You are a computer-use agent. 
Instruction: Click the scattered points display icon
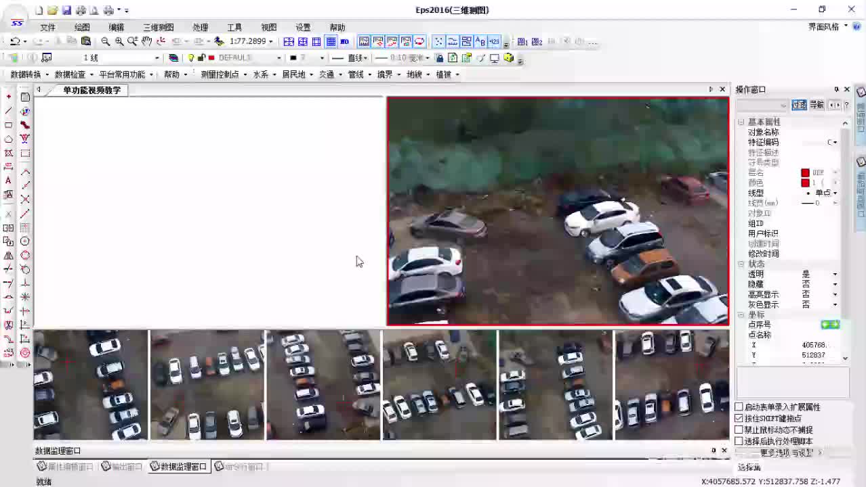pos(438,41)
